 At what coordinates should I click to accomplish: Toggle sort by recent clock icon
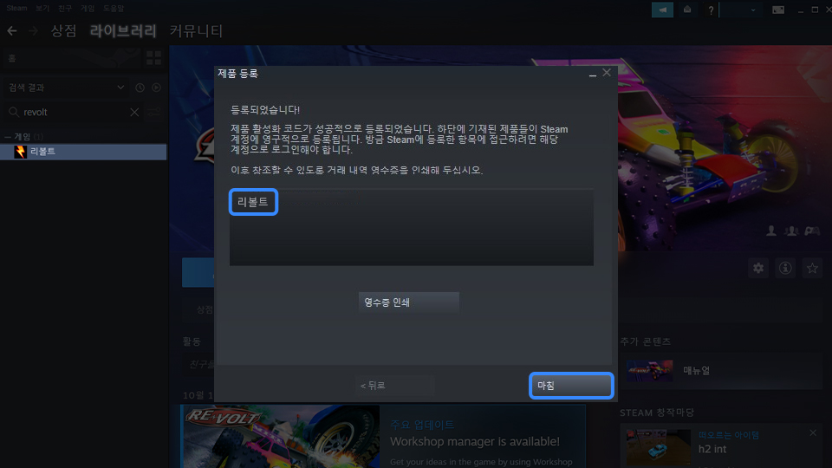coord(140,88)
